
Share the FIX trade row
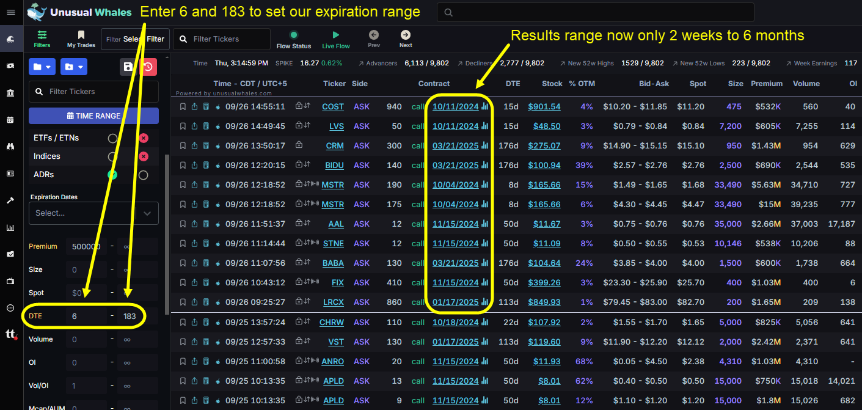pyautogui.click(x=194, y=282)
